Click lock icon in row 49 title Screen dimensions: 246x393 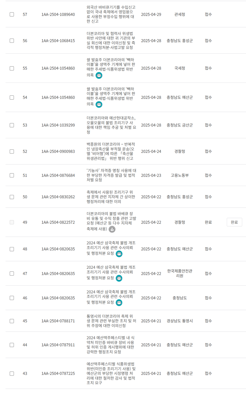pyautogui.click(x=112, y=229)
